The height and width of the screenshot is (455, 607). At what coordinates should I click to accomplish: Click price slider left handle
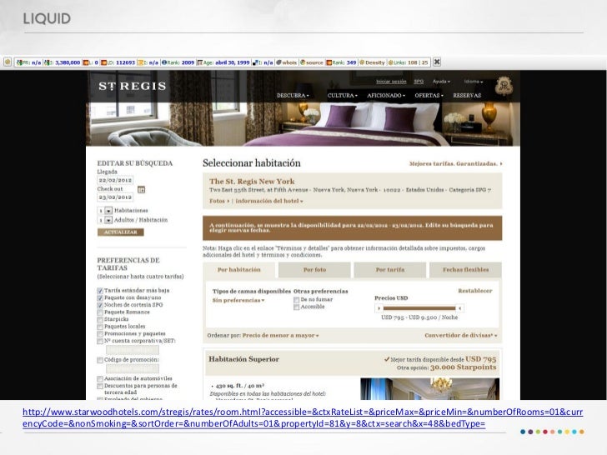[x=379, y=308]
